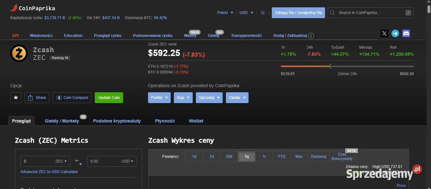
Task: Click the slash shortcut key icon in search
Action: click(408, 13)
